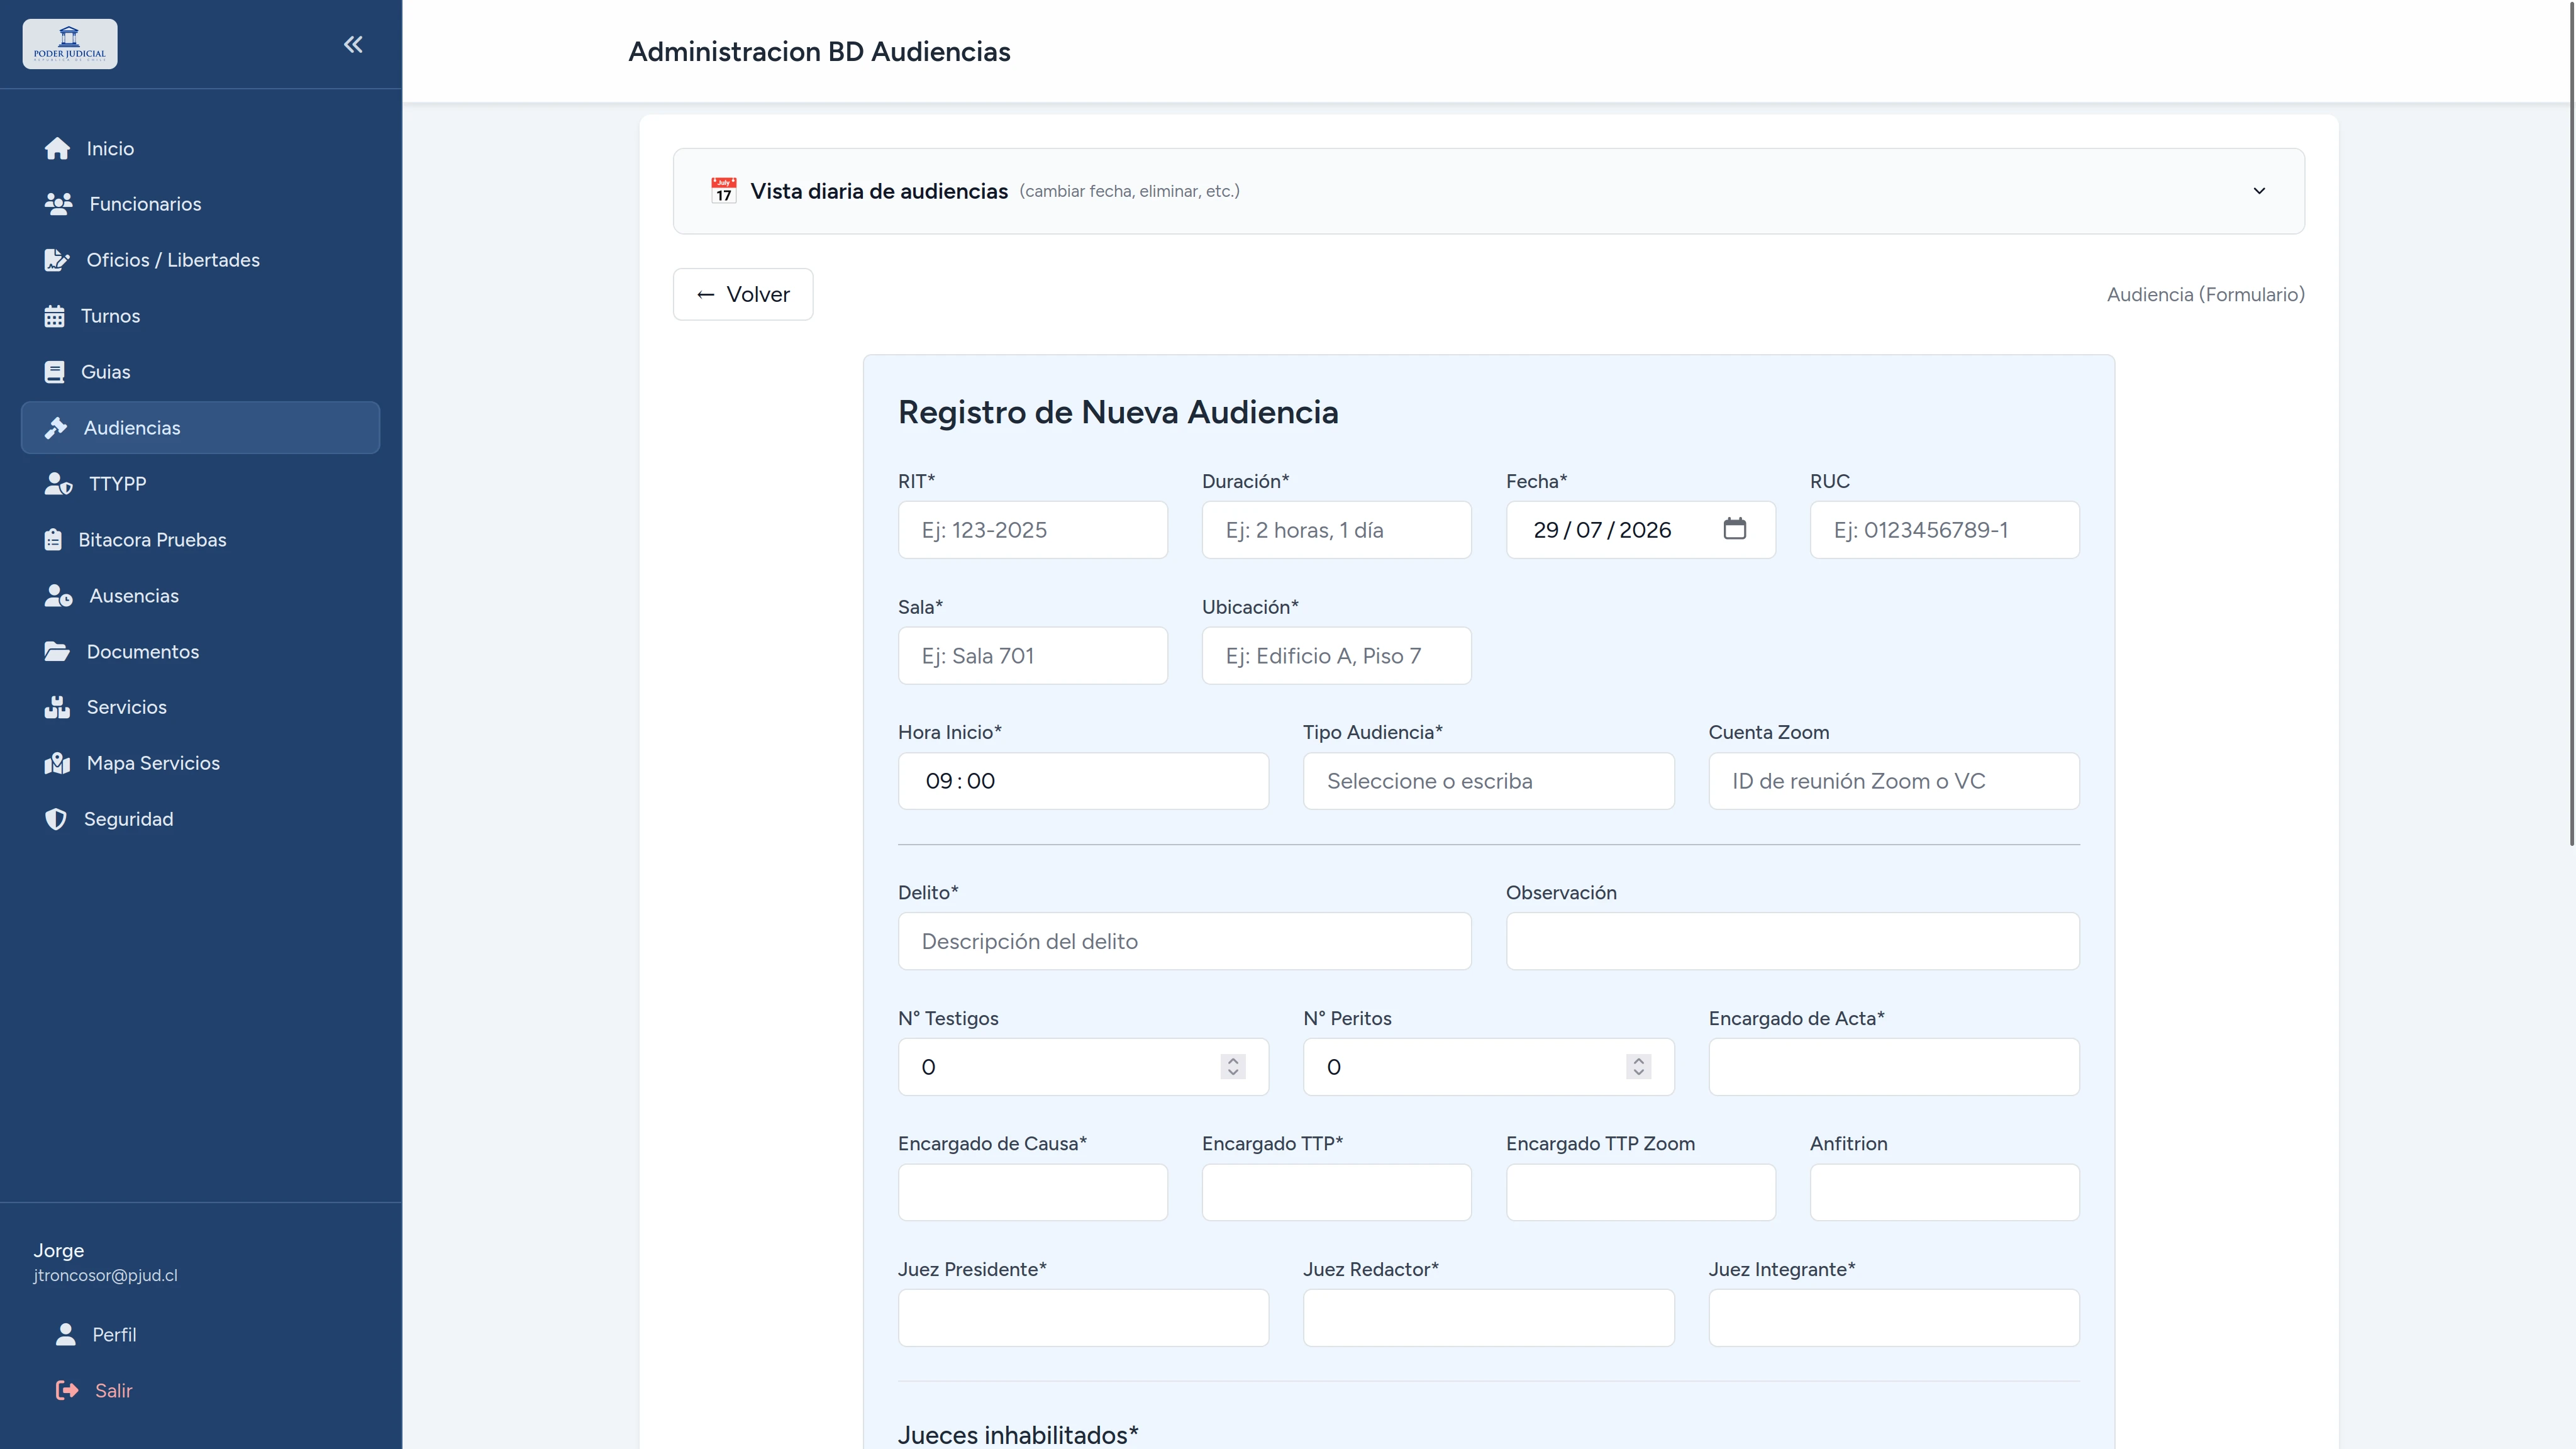Focus the RUC input field
This screenshot has width=2576, height=1449.
1944,530
